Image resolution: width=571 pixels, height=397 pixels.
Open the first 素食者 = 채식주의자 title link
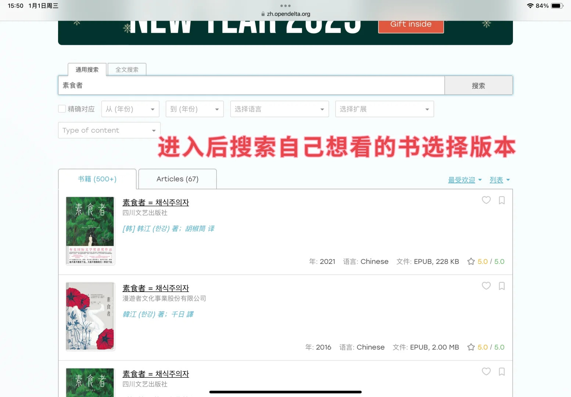click(x=156, y=203)
